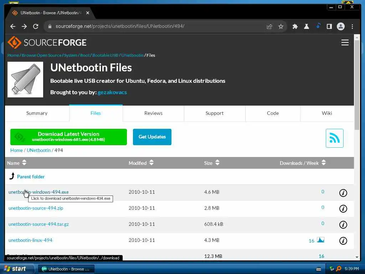Open Home link in file path
This screenshot has height=274, width=365.
(16, 150)
